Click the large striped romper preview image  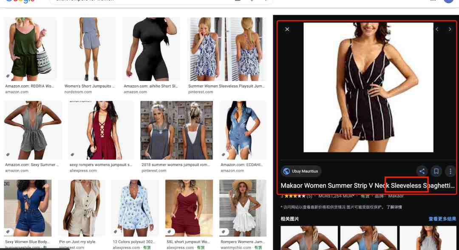point(368,87)
